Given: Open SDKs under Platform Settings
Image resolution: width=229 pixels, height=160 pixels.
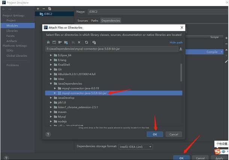Looking at the screenshot, I should tap(10, 50).
